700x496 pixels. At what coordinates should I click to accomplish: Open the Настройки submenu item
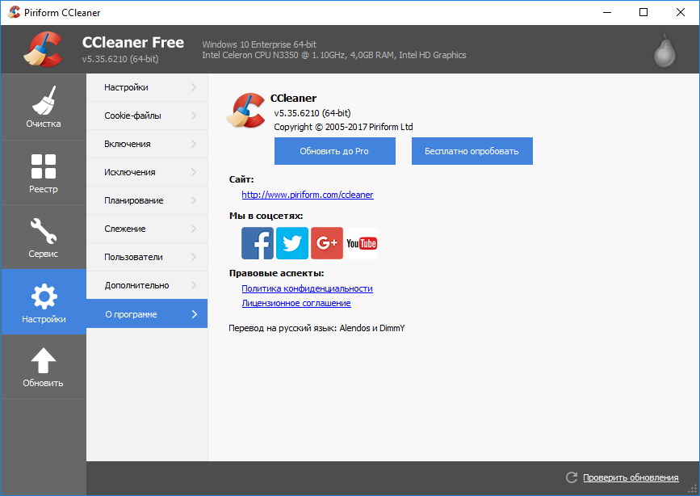point(147,87)
